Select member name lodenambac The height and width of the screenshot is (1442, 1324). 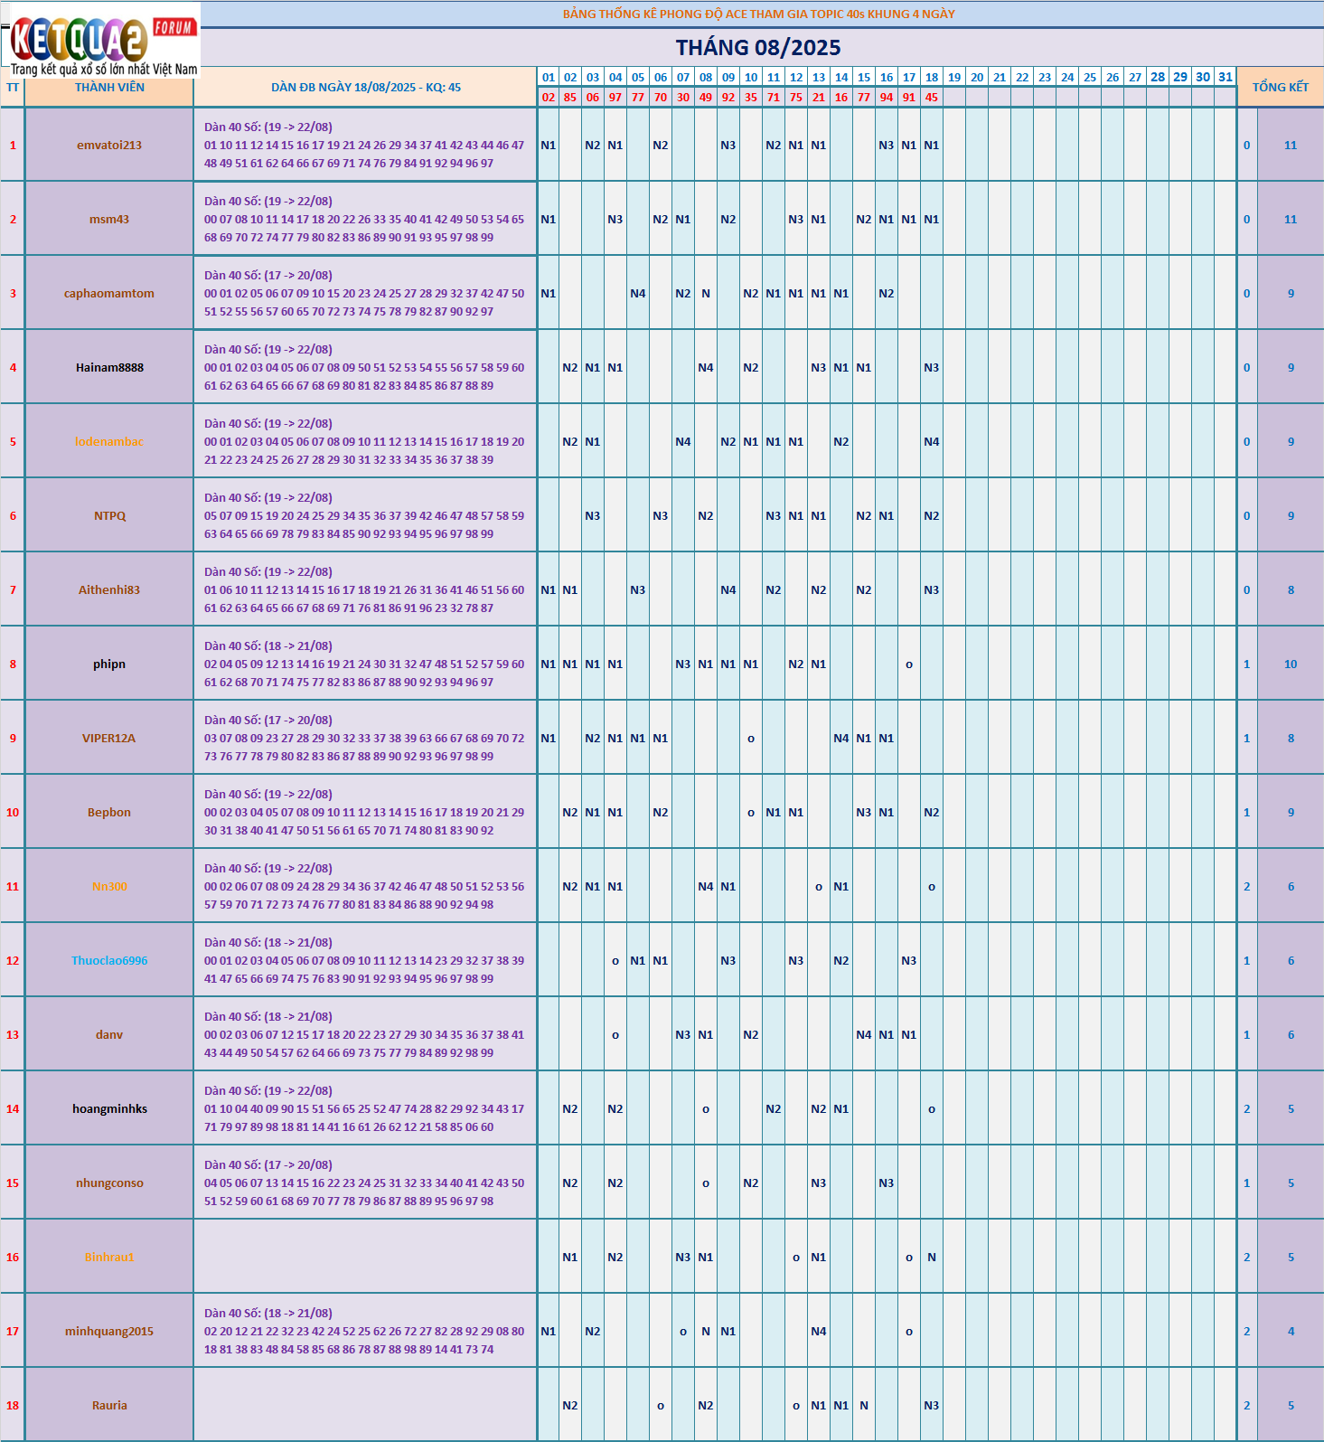click(x=109, y=442)
